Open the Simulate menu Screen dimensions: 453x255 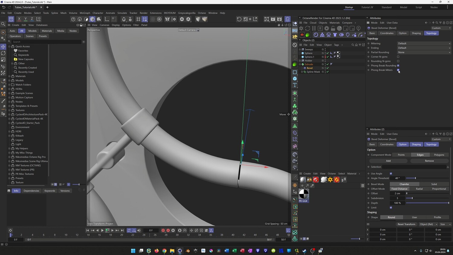click(122, 13)
